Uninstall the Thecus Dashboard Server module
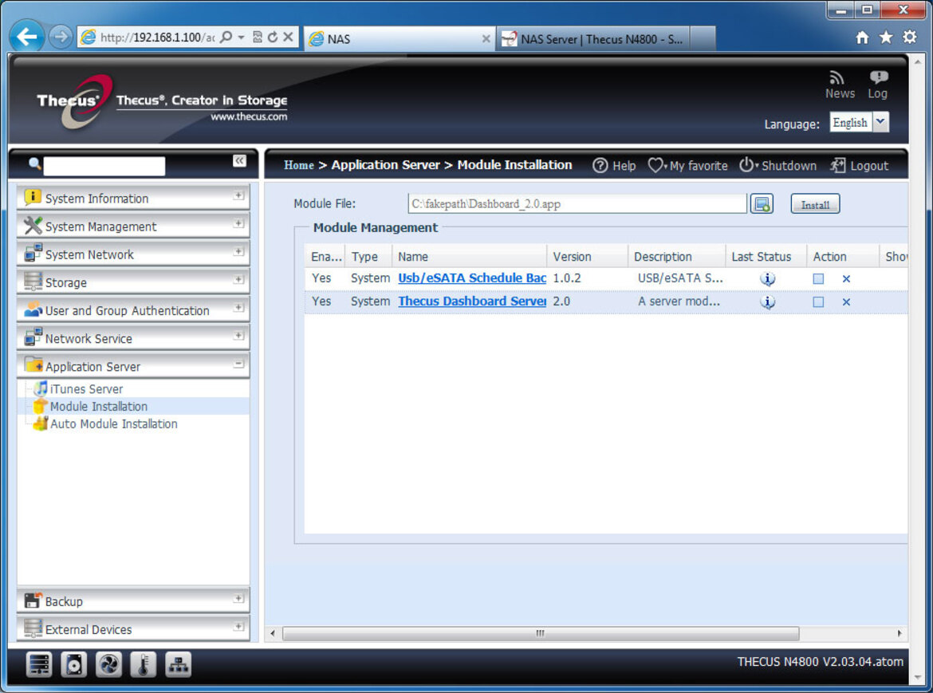 point(846,301)
